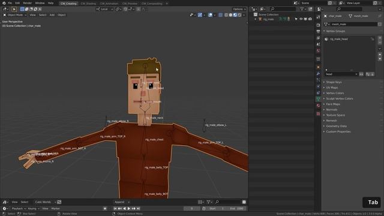
Task: Jump to the timeline end frame button
Action: (138, 208)
